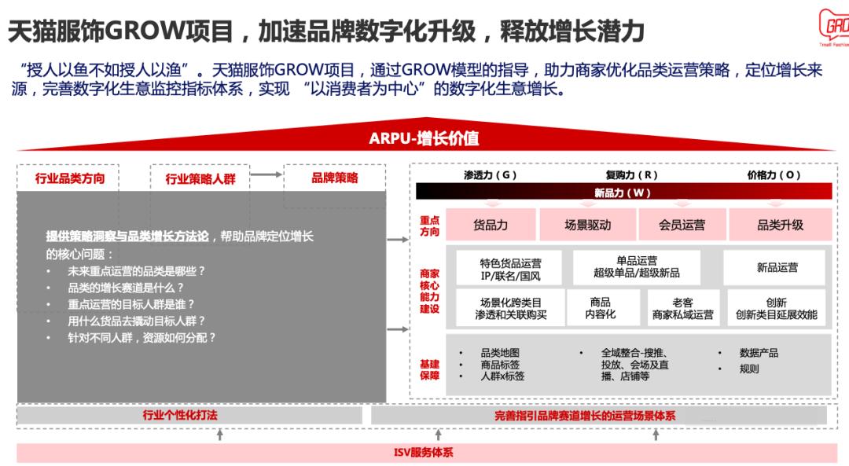The height and width of the screenshot is (466, 849).
Task: Click the 行业个性化打法 gray bar
Action: tap(189, 415)
